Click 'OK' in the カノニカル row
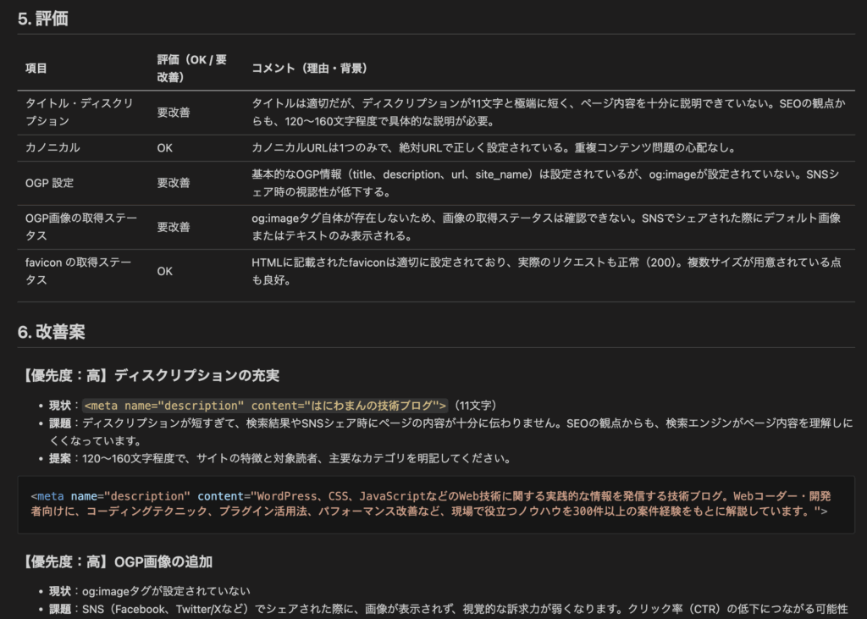 165,147
